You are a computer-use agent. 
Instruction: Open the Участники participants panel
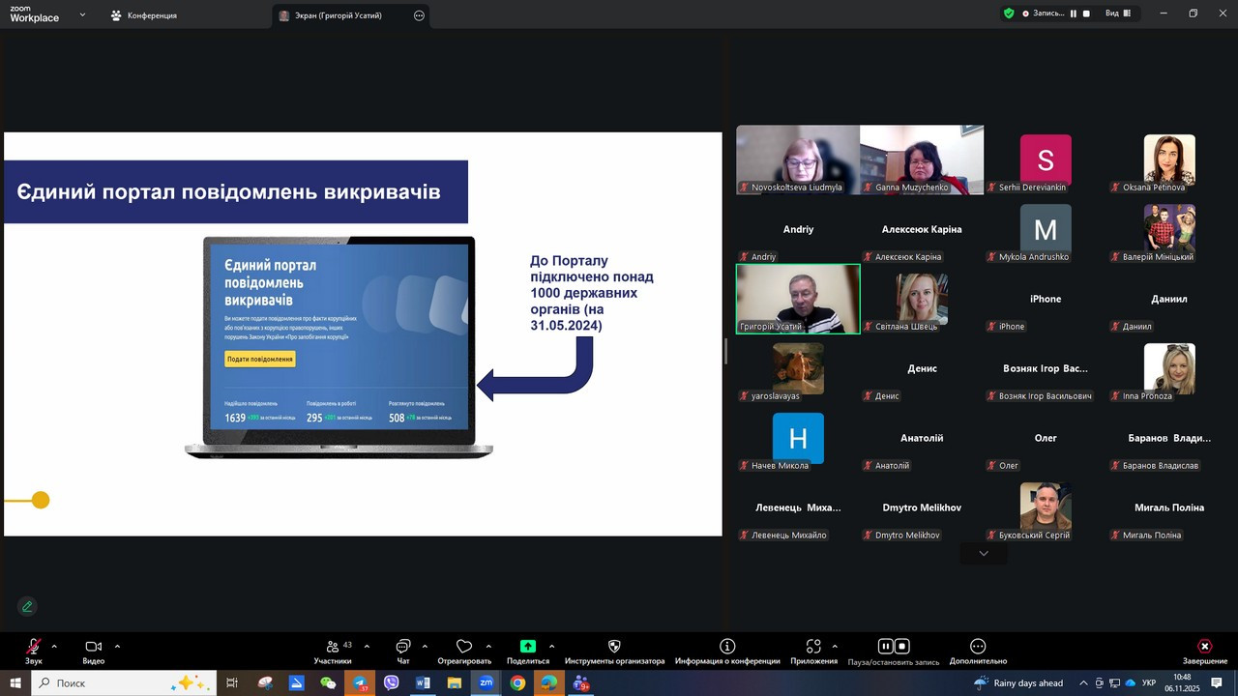click(x=333, y=647)
